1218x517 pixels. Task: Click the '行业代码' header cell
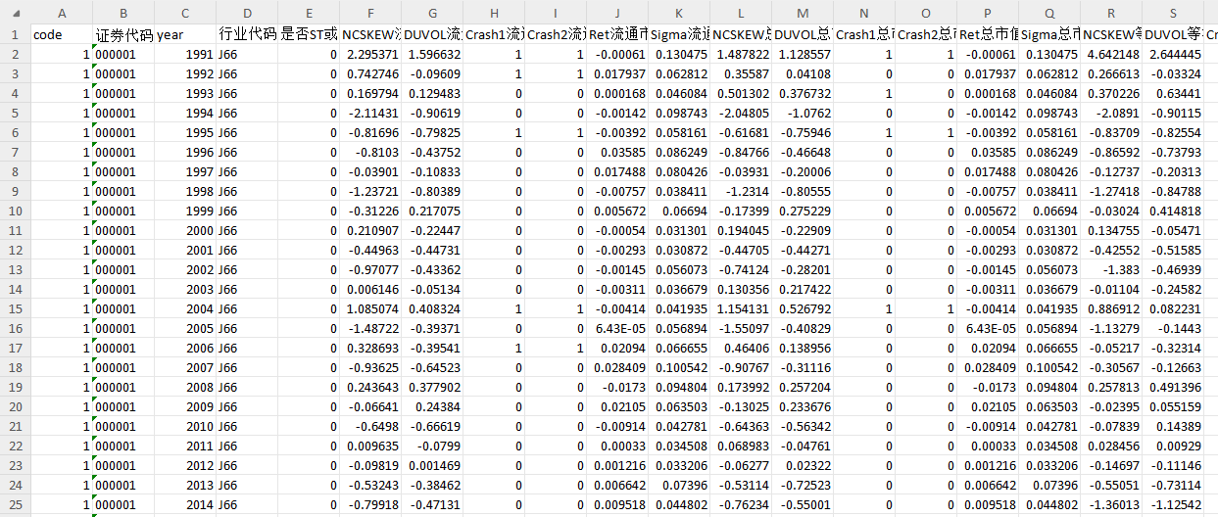click(247, 34)
